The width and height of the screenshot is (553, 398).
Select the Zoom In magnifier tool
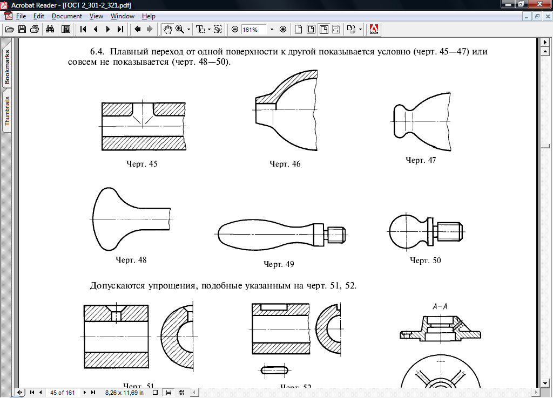(180, 29)
